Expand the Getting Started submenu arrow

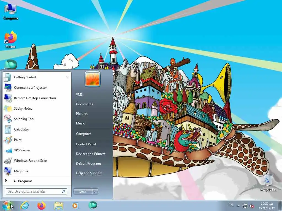click(x=67, y=77)
